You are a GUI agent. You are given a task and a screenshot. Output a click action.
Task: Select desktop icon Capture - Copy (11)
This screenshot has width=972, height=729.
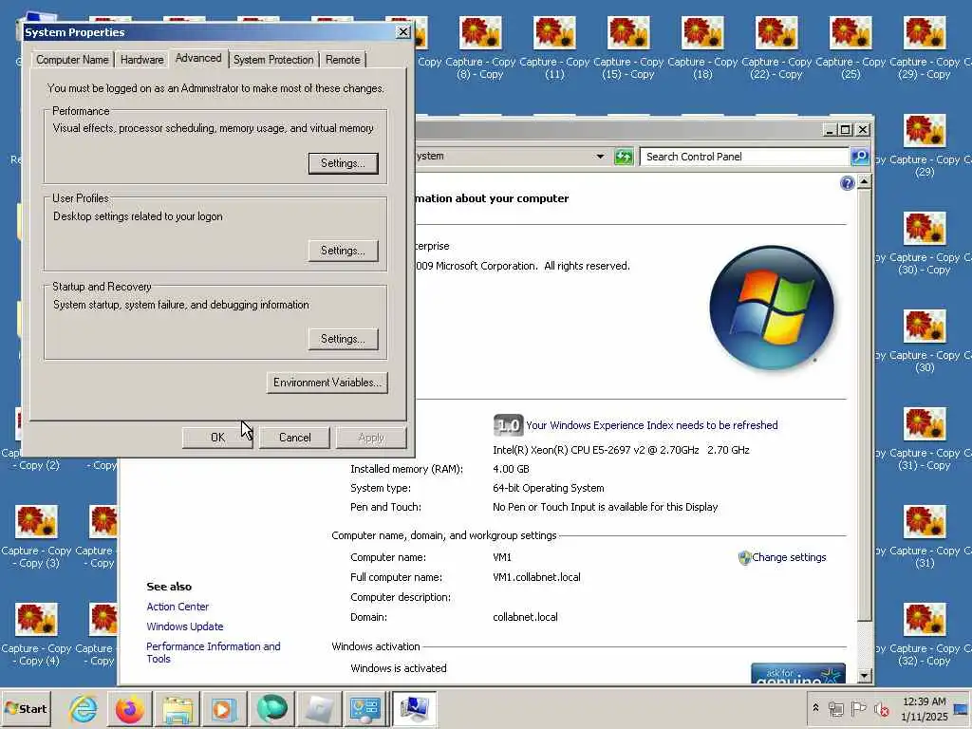click(554, 49)
